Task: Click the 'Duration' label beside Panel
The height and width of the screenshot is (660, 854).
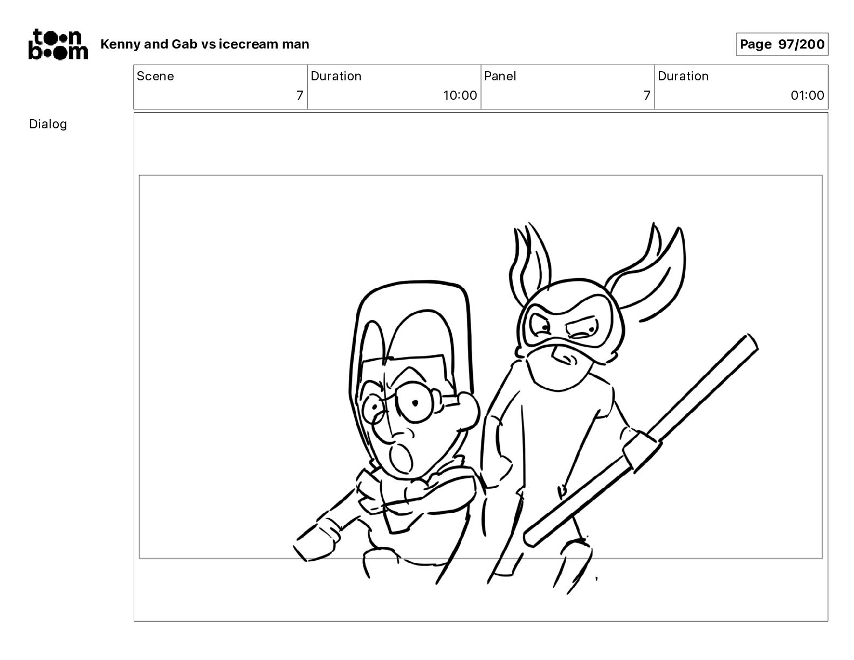Action: point(683,76)
